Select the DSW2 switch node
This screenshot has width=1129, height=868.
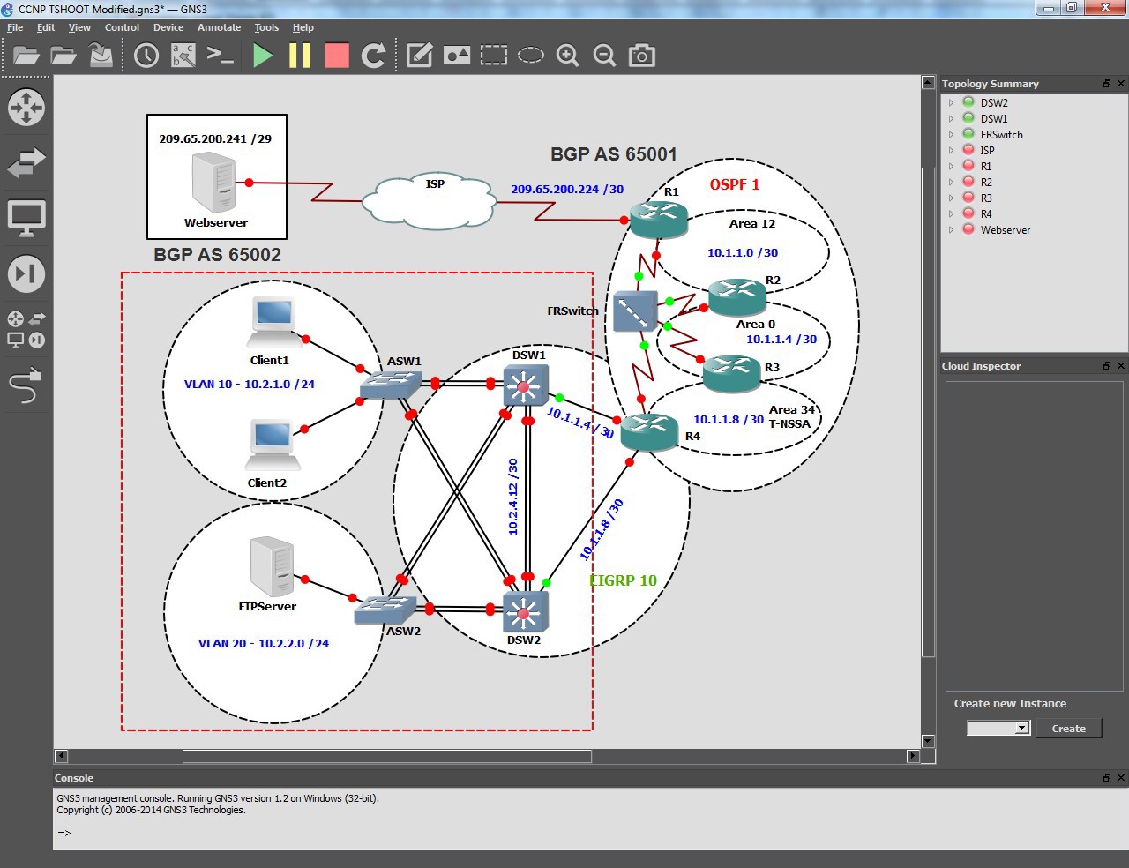526,611
